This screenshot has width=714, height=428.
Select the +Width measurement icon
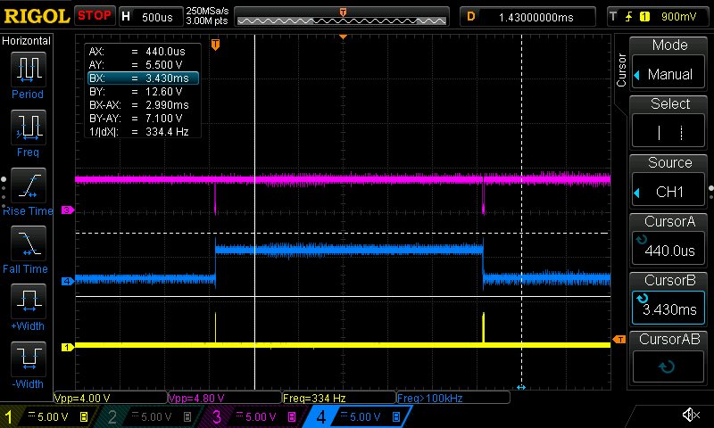pyautogui.click(x=29, y=301)
